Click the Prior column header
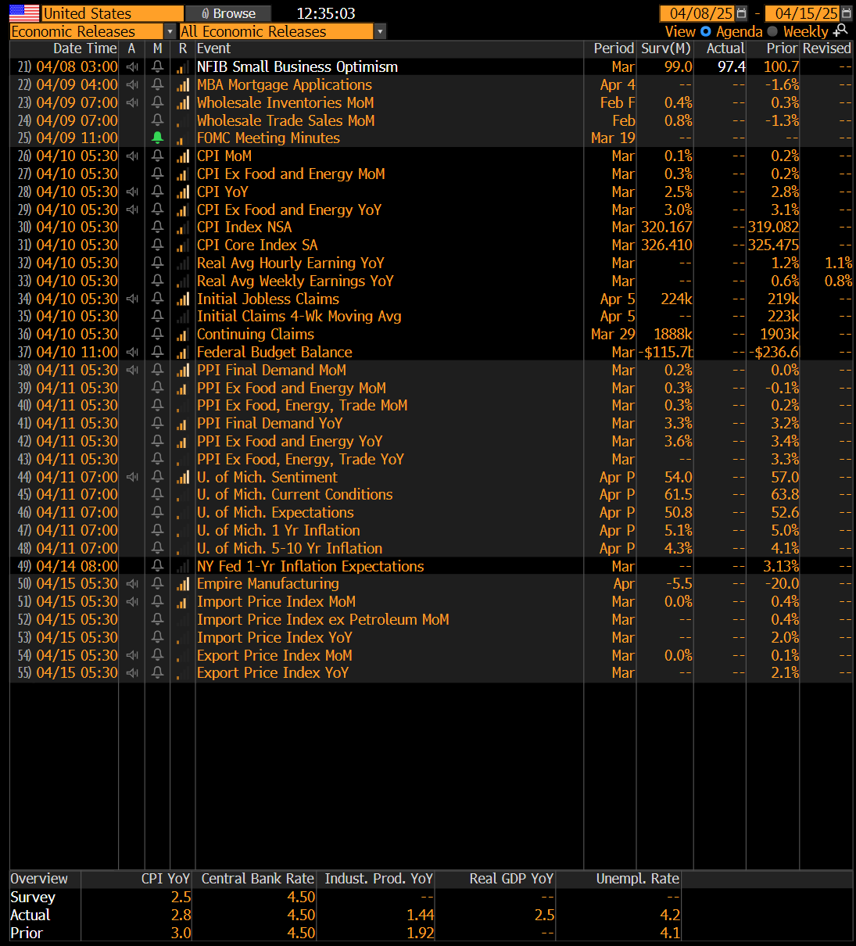The height and width of the screenshot is (946, 856). tap(783, 48)
